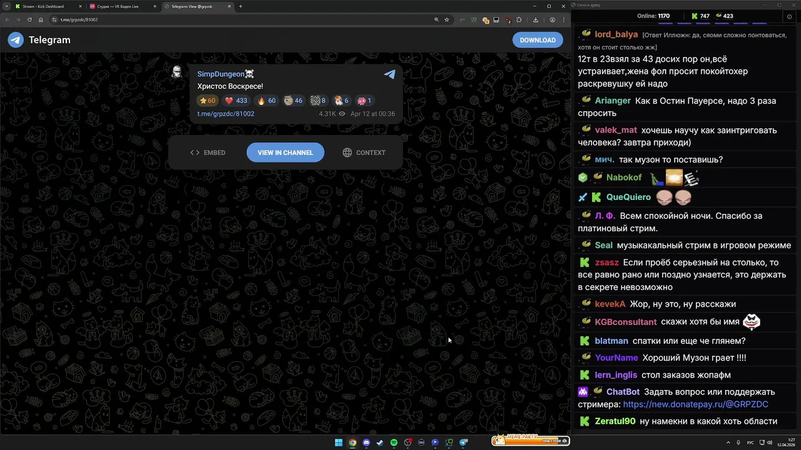Viewport: 801px width, 450px height.
Task: Click the reaction showing 46
Action: pyautogui.click(x=293, y=101)
